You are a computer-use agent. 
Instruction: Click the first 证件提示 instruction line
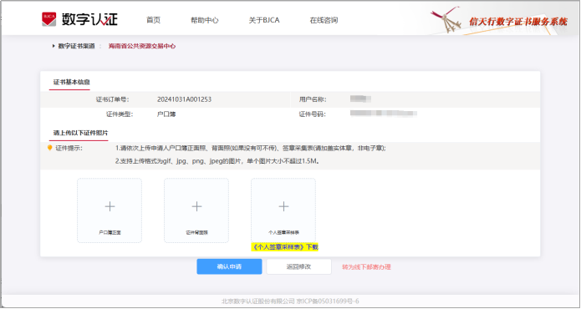coord(251,148)
